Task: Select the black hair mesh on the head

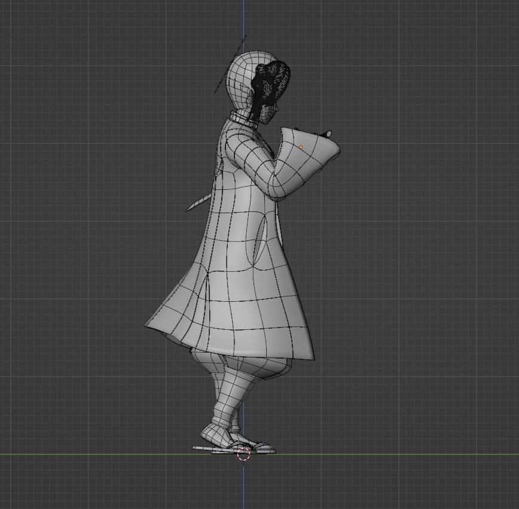Action: [x=272, y=86]
